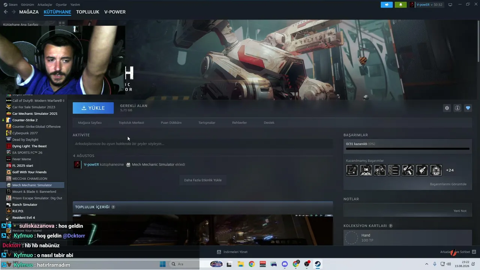Open Puan Dükkânı link
This screenshot has width=480, height=270.
(171, 123)
